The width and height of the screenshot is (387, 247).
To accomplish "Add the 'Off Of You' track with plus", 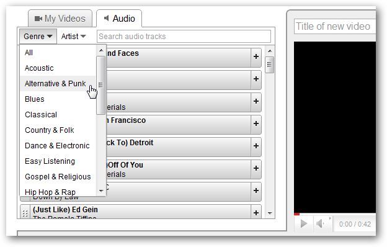I will coord(256,168).
